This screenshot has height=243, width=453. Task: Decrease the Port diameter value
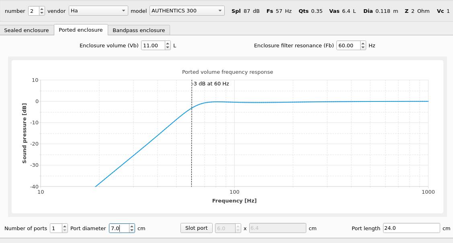tap(132, 230)
